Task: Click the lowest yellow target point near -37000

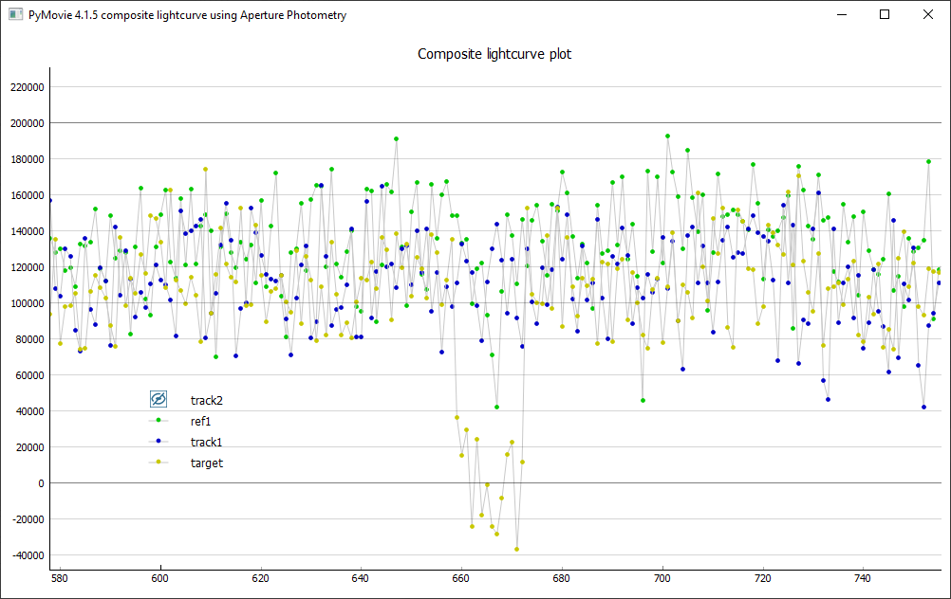Action: tap(517, 549)
